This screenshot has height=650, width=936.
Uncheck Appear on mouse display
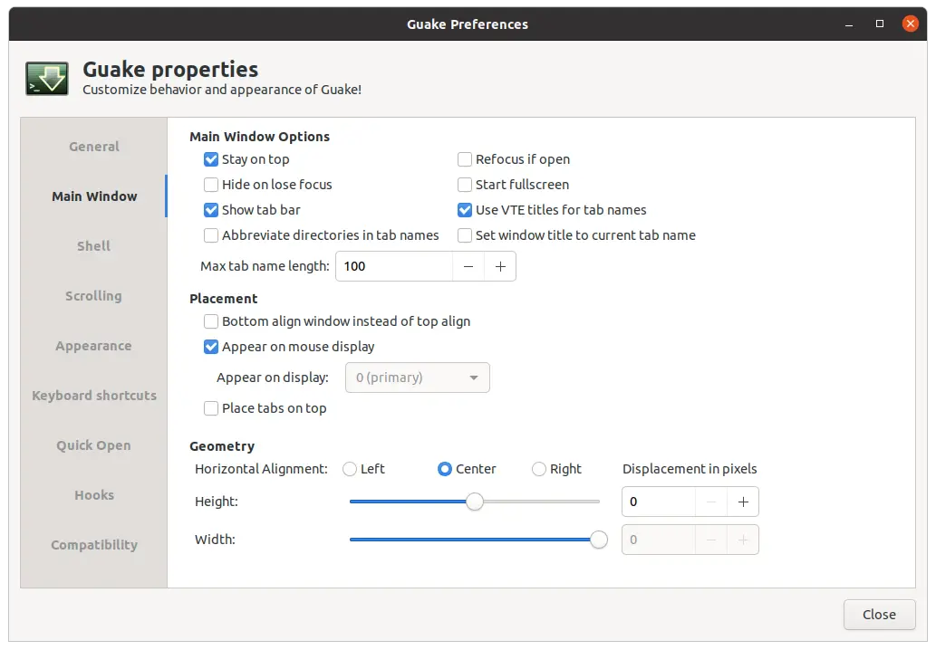pos(211,347)
